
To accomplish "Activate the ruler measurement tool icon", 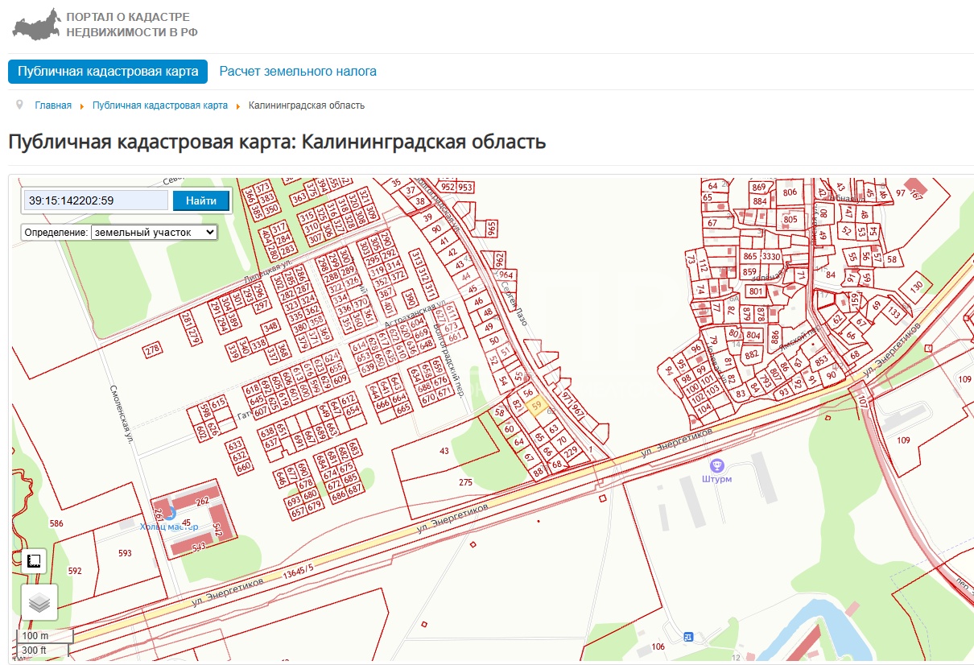I will pyautogui.click(x=35, y=561).
